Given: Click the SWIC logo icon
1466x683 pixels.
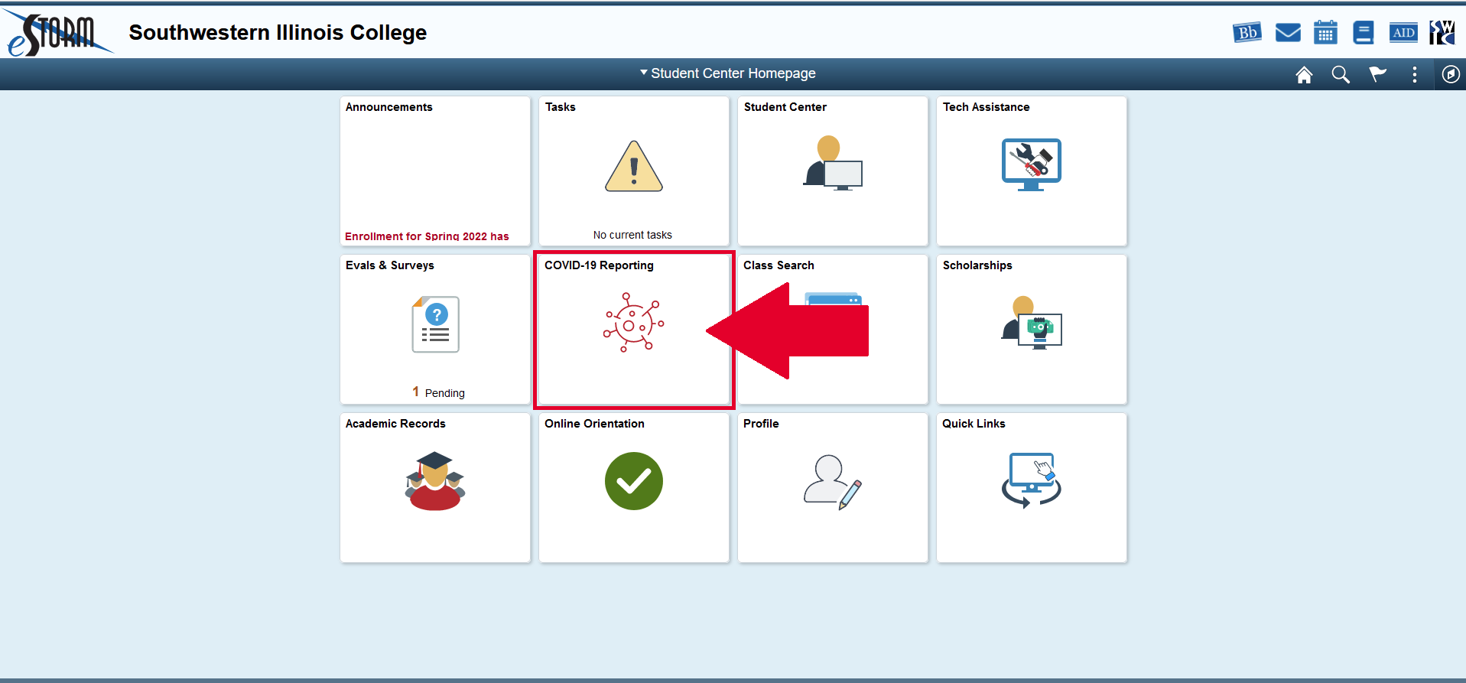Looking at the screenshot, I should click(1442, 33).
